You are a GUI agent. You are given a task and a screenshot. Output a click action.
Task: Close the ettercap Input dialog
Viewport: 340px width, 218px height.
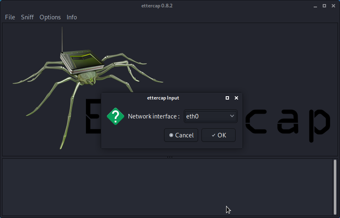point(236,98)
